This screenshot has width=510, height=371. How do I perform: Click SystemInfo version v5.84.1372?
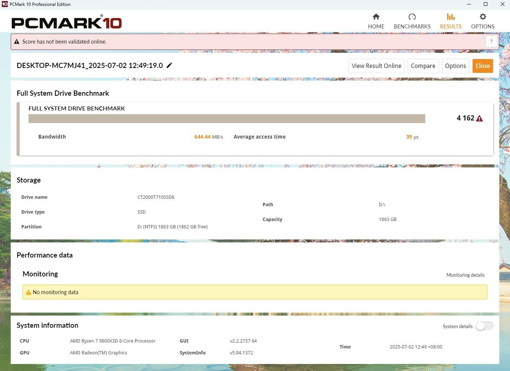coord(241,353)
